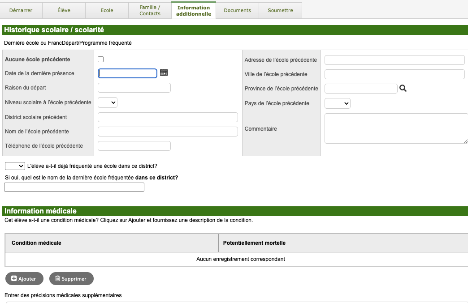Select the Adresse de l'école précédente field
This screenshot has height=307, width=468.
394,60
